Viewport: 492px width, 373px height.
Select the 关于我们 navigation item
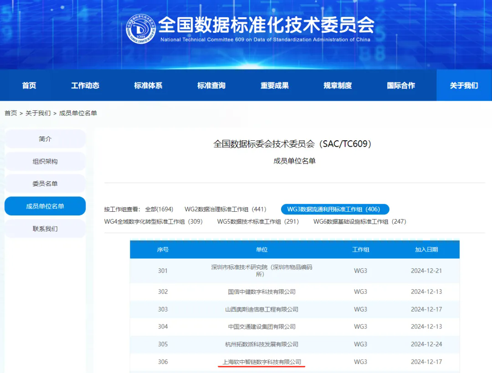tap(464, 85)
